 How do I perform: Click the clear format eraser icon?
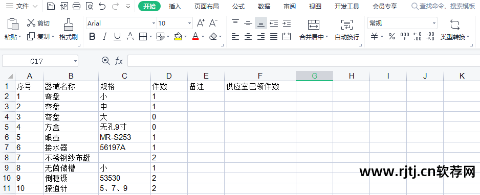coord(213,37)
